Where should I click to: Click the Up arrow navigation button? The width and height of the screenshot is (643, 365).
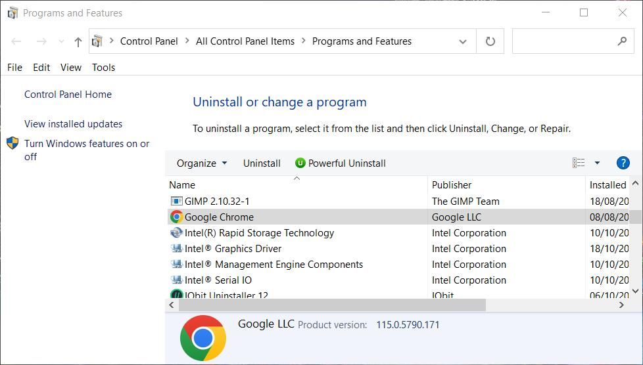(x=78, y=41)
